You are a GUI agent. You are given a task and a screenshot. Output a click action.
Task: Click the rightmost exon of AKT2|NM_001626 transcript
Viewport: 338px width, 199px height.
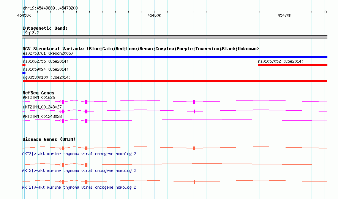194,102
